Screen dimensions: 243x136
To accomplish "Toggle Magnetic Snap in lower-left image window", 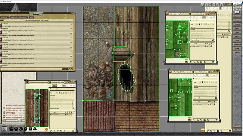I will pyautogui.click(x=72, y=109).
